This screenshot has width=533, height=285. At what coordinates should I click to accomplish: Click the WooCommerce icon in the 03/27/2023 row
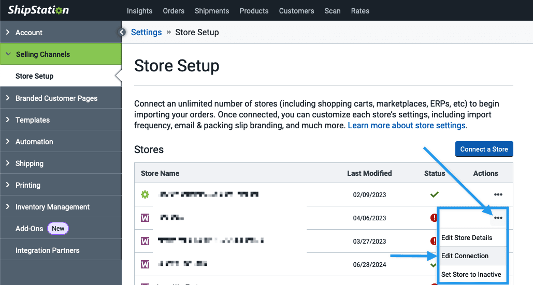coord(145,241)
